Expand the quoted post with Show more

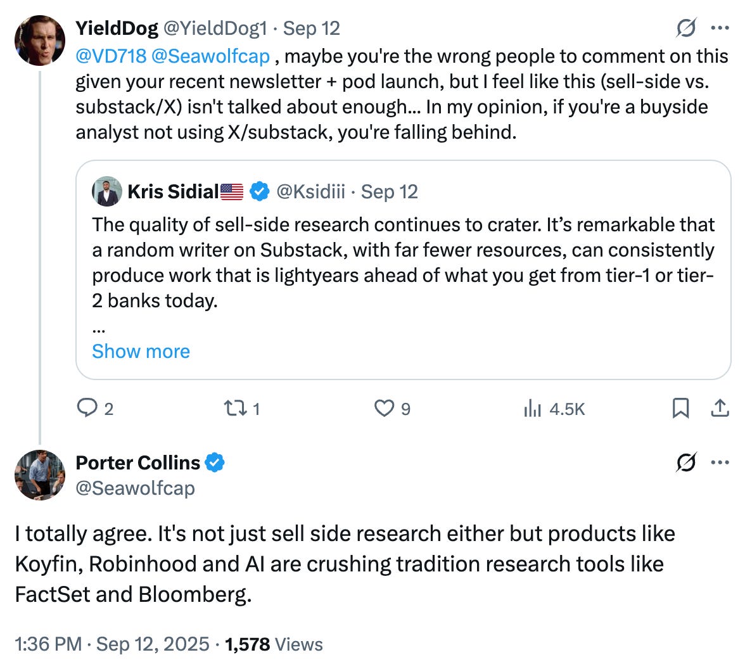click(141, 352)
